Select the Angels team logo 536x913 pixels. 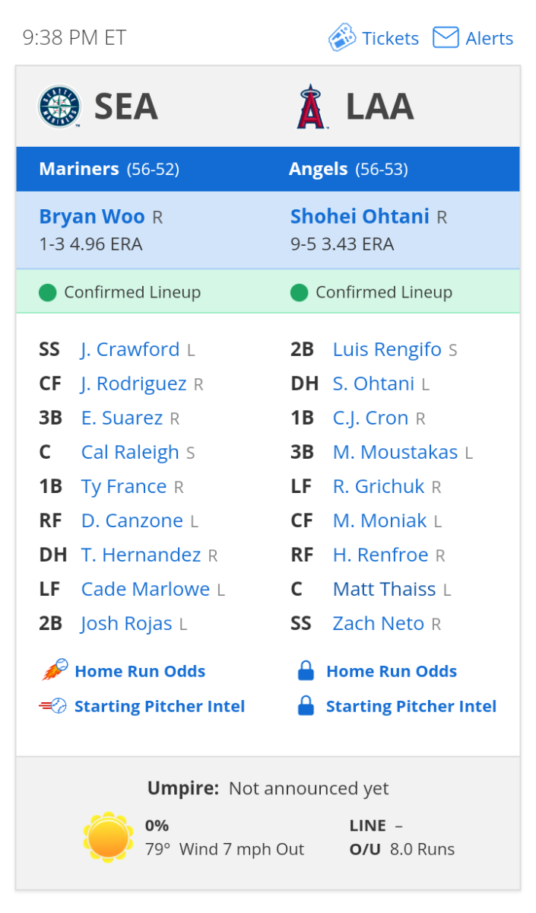(312, 107)
